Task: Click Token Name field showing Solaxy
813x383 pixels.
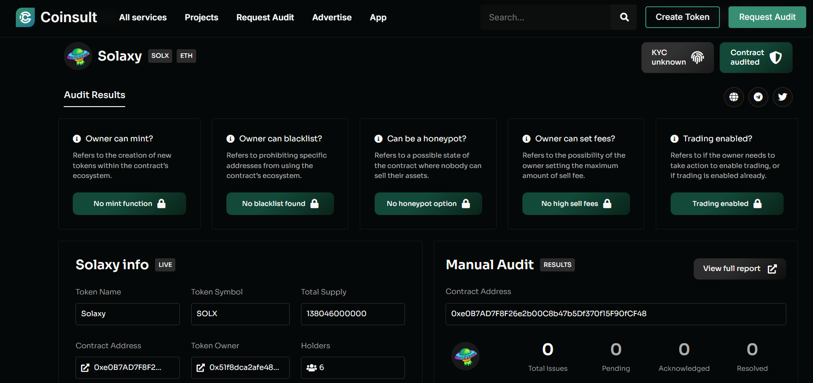Action: click(x=127, y=314)
